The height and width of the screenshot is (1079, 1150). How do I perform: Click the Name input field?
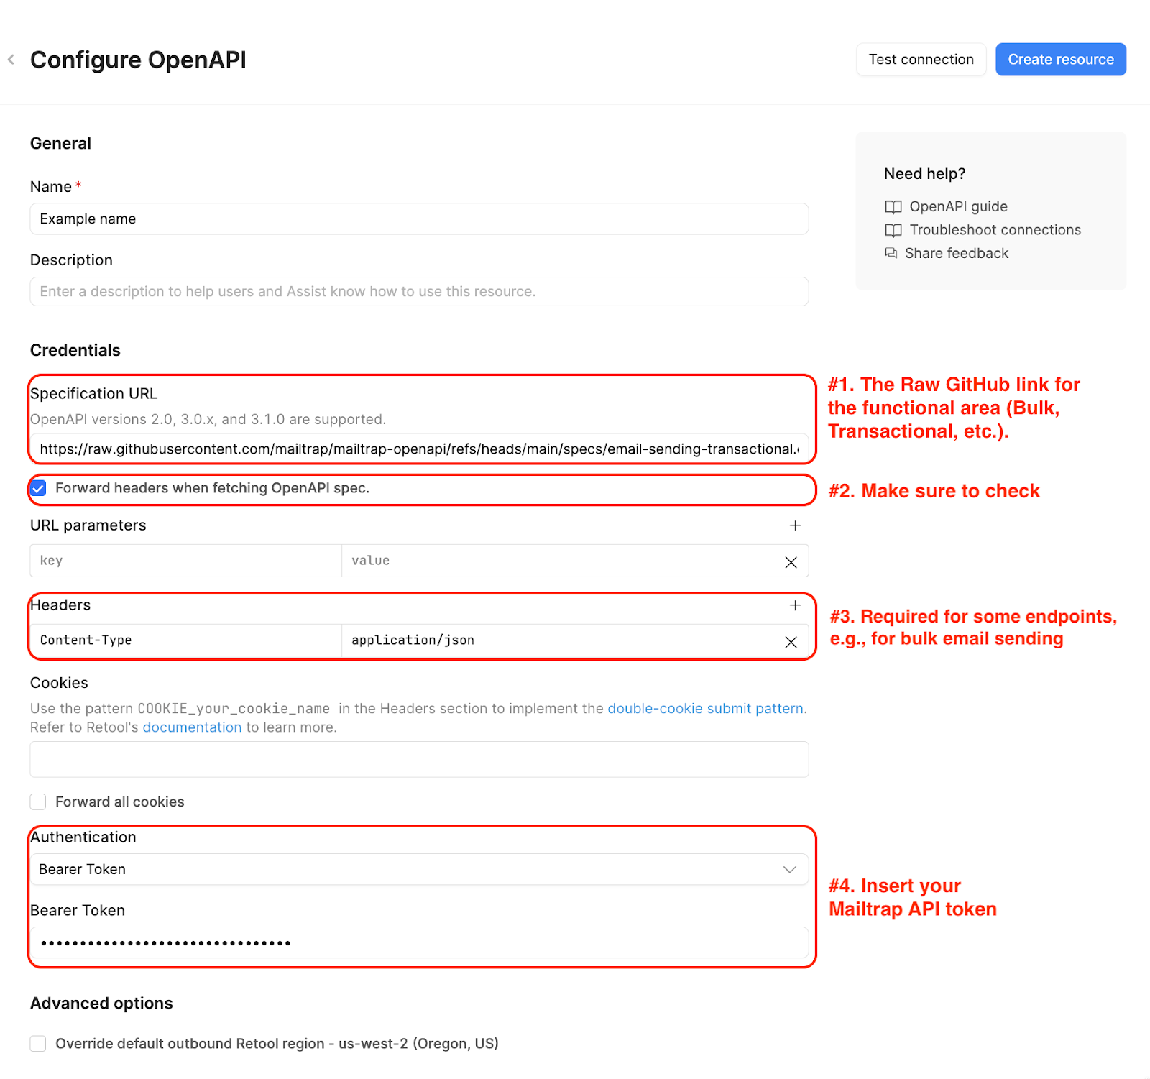[x=419, y=219]
